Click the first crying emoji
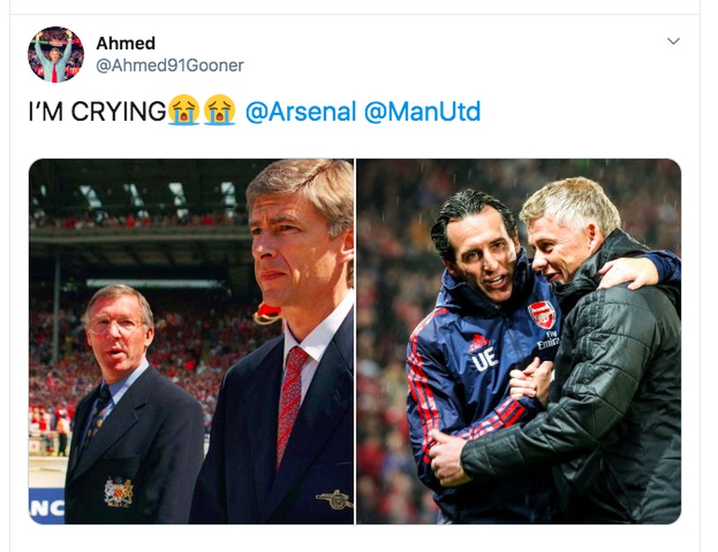Screen dimensions: 718x552 (184, 111)
